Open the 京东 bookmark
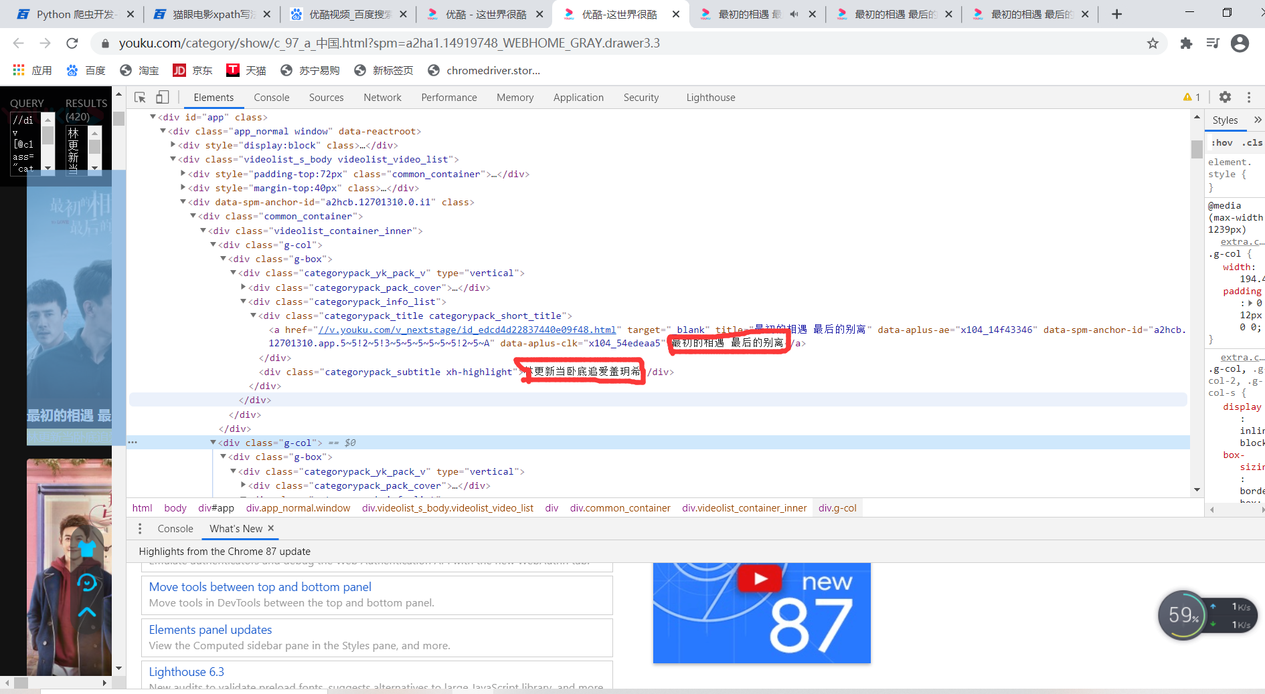The width and height of the screenshot is (1265, 694). coord(193,70)
